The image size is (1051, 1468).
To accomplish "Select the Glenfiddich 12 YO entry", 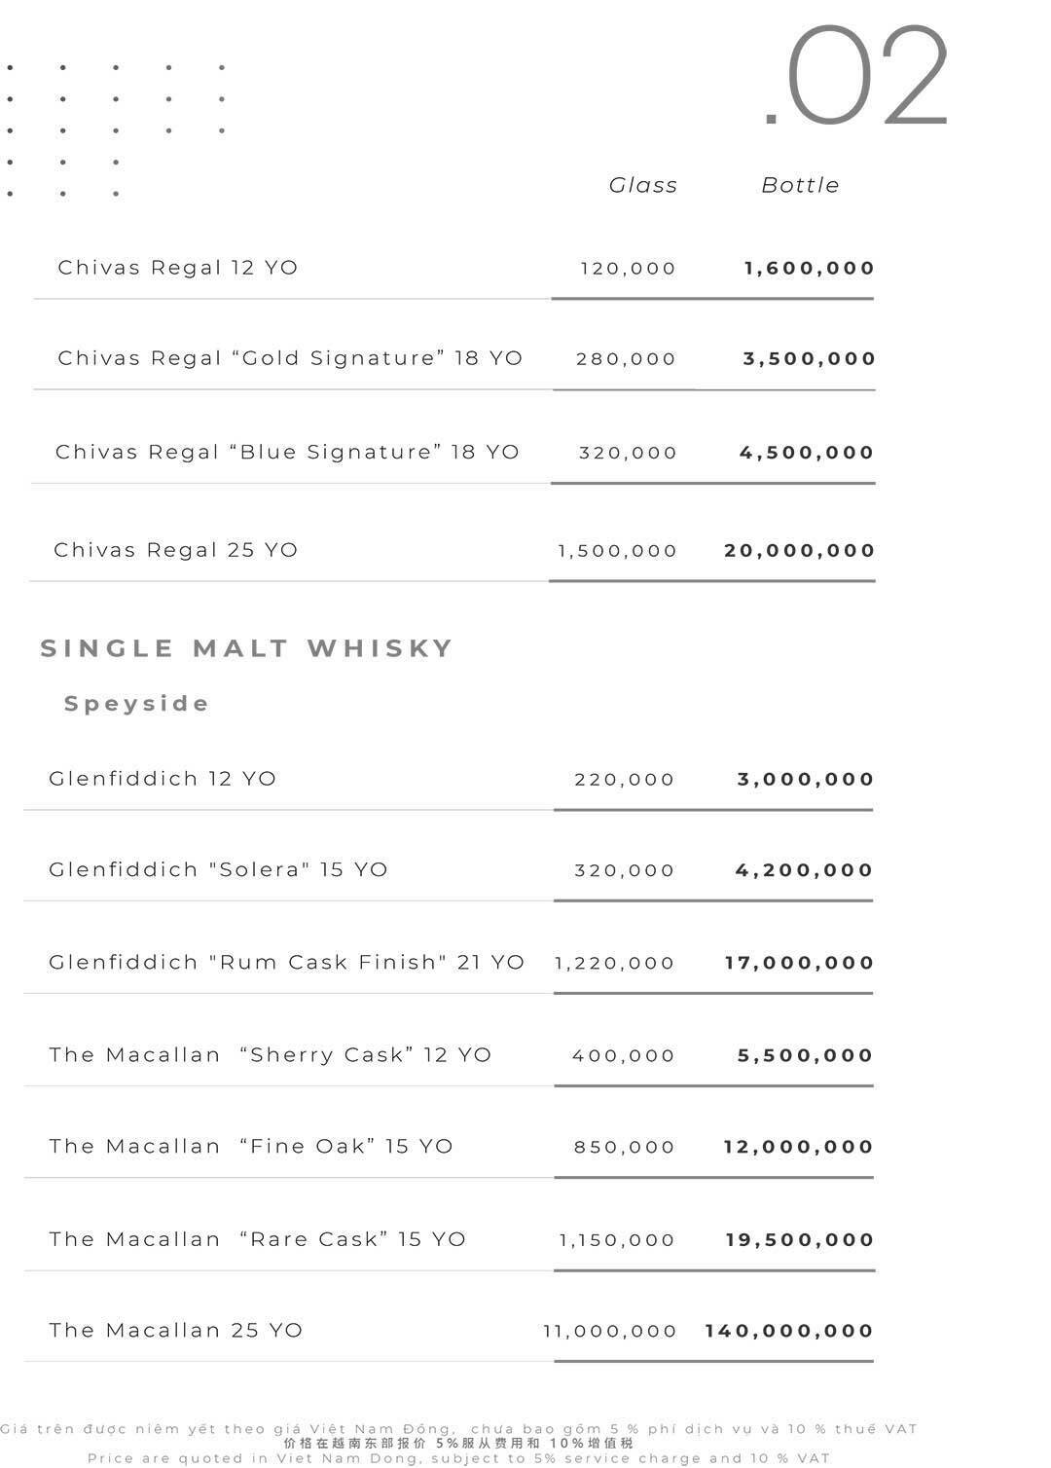I will point(163,779).
